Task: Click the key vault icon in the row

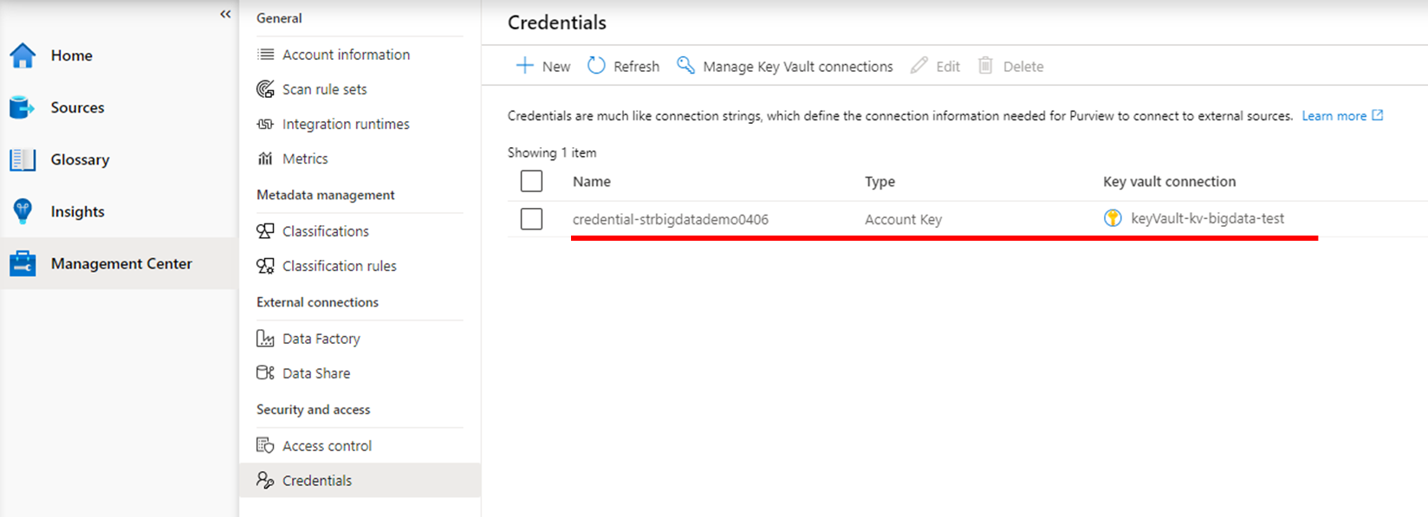Action: click(1113, 218)
